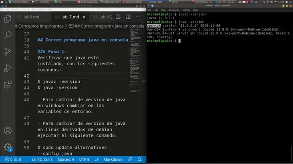Open the errors and warnings status indicator

click(x=13, y=159)
